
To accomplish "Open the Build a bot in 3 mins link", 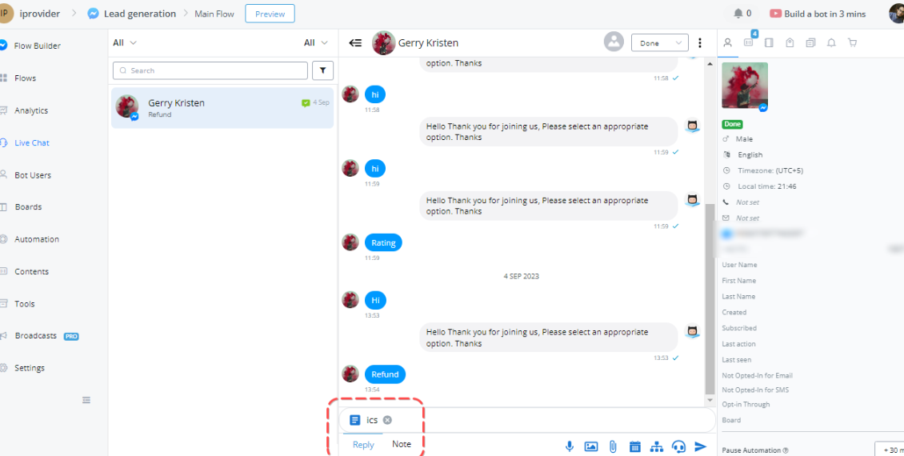I will pyautogui.click(x=818, y=14).
